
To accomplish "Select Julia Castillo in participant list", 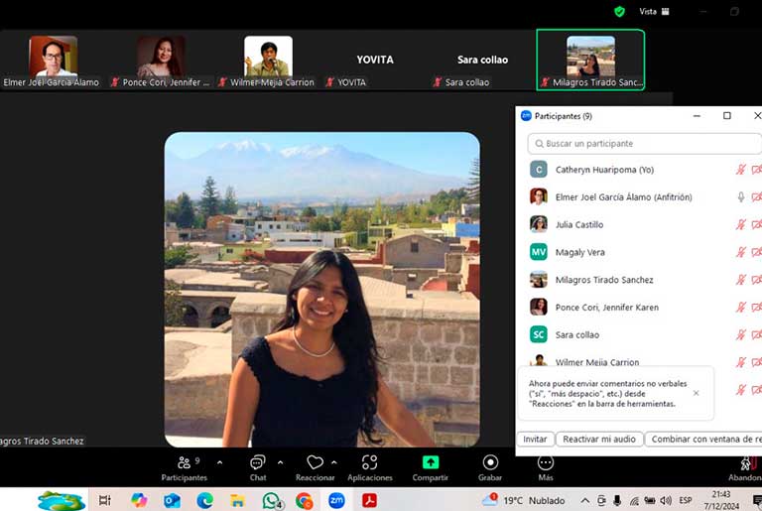I will pyautogui.click(x=579, y=224).
